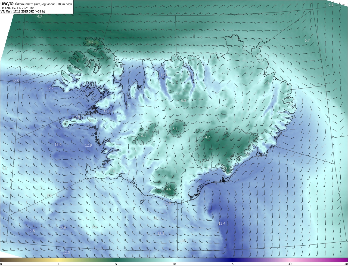
Task: Click the 12.0 value on the south coast
Action: tap(167, 203)
